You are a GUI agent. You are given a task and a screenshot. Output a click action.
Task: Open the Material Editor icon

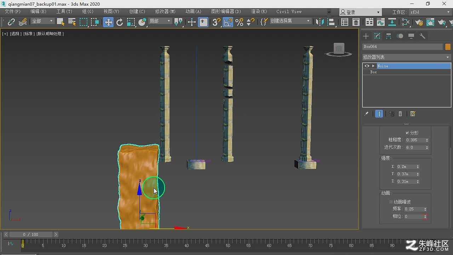[406, 22]
